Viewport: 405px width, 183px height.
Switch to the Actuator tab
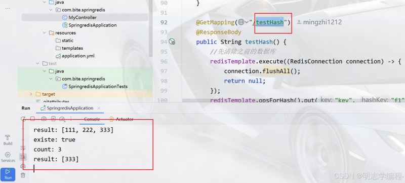(x=121, y=119)
